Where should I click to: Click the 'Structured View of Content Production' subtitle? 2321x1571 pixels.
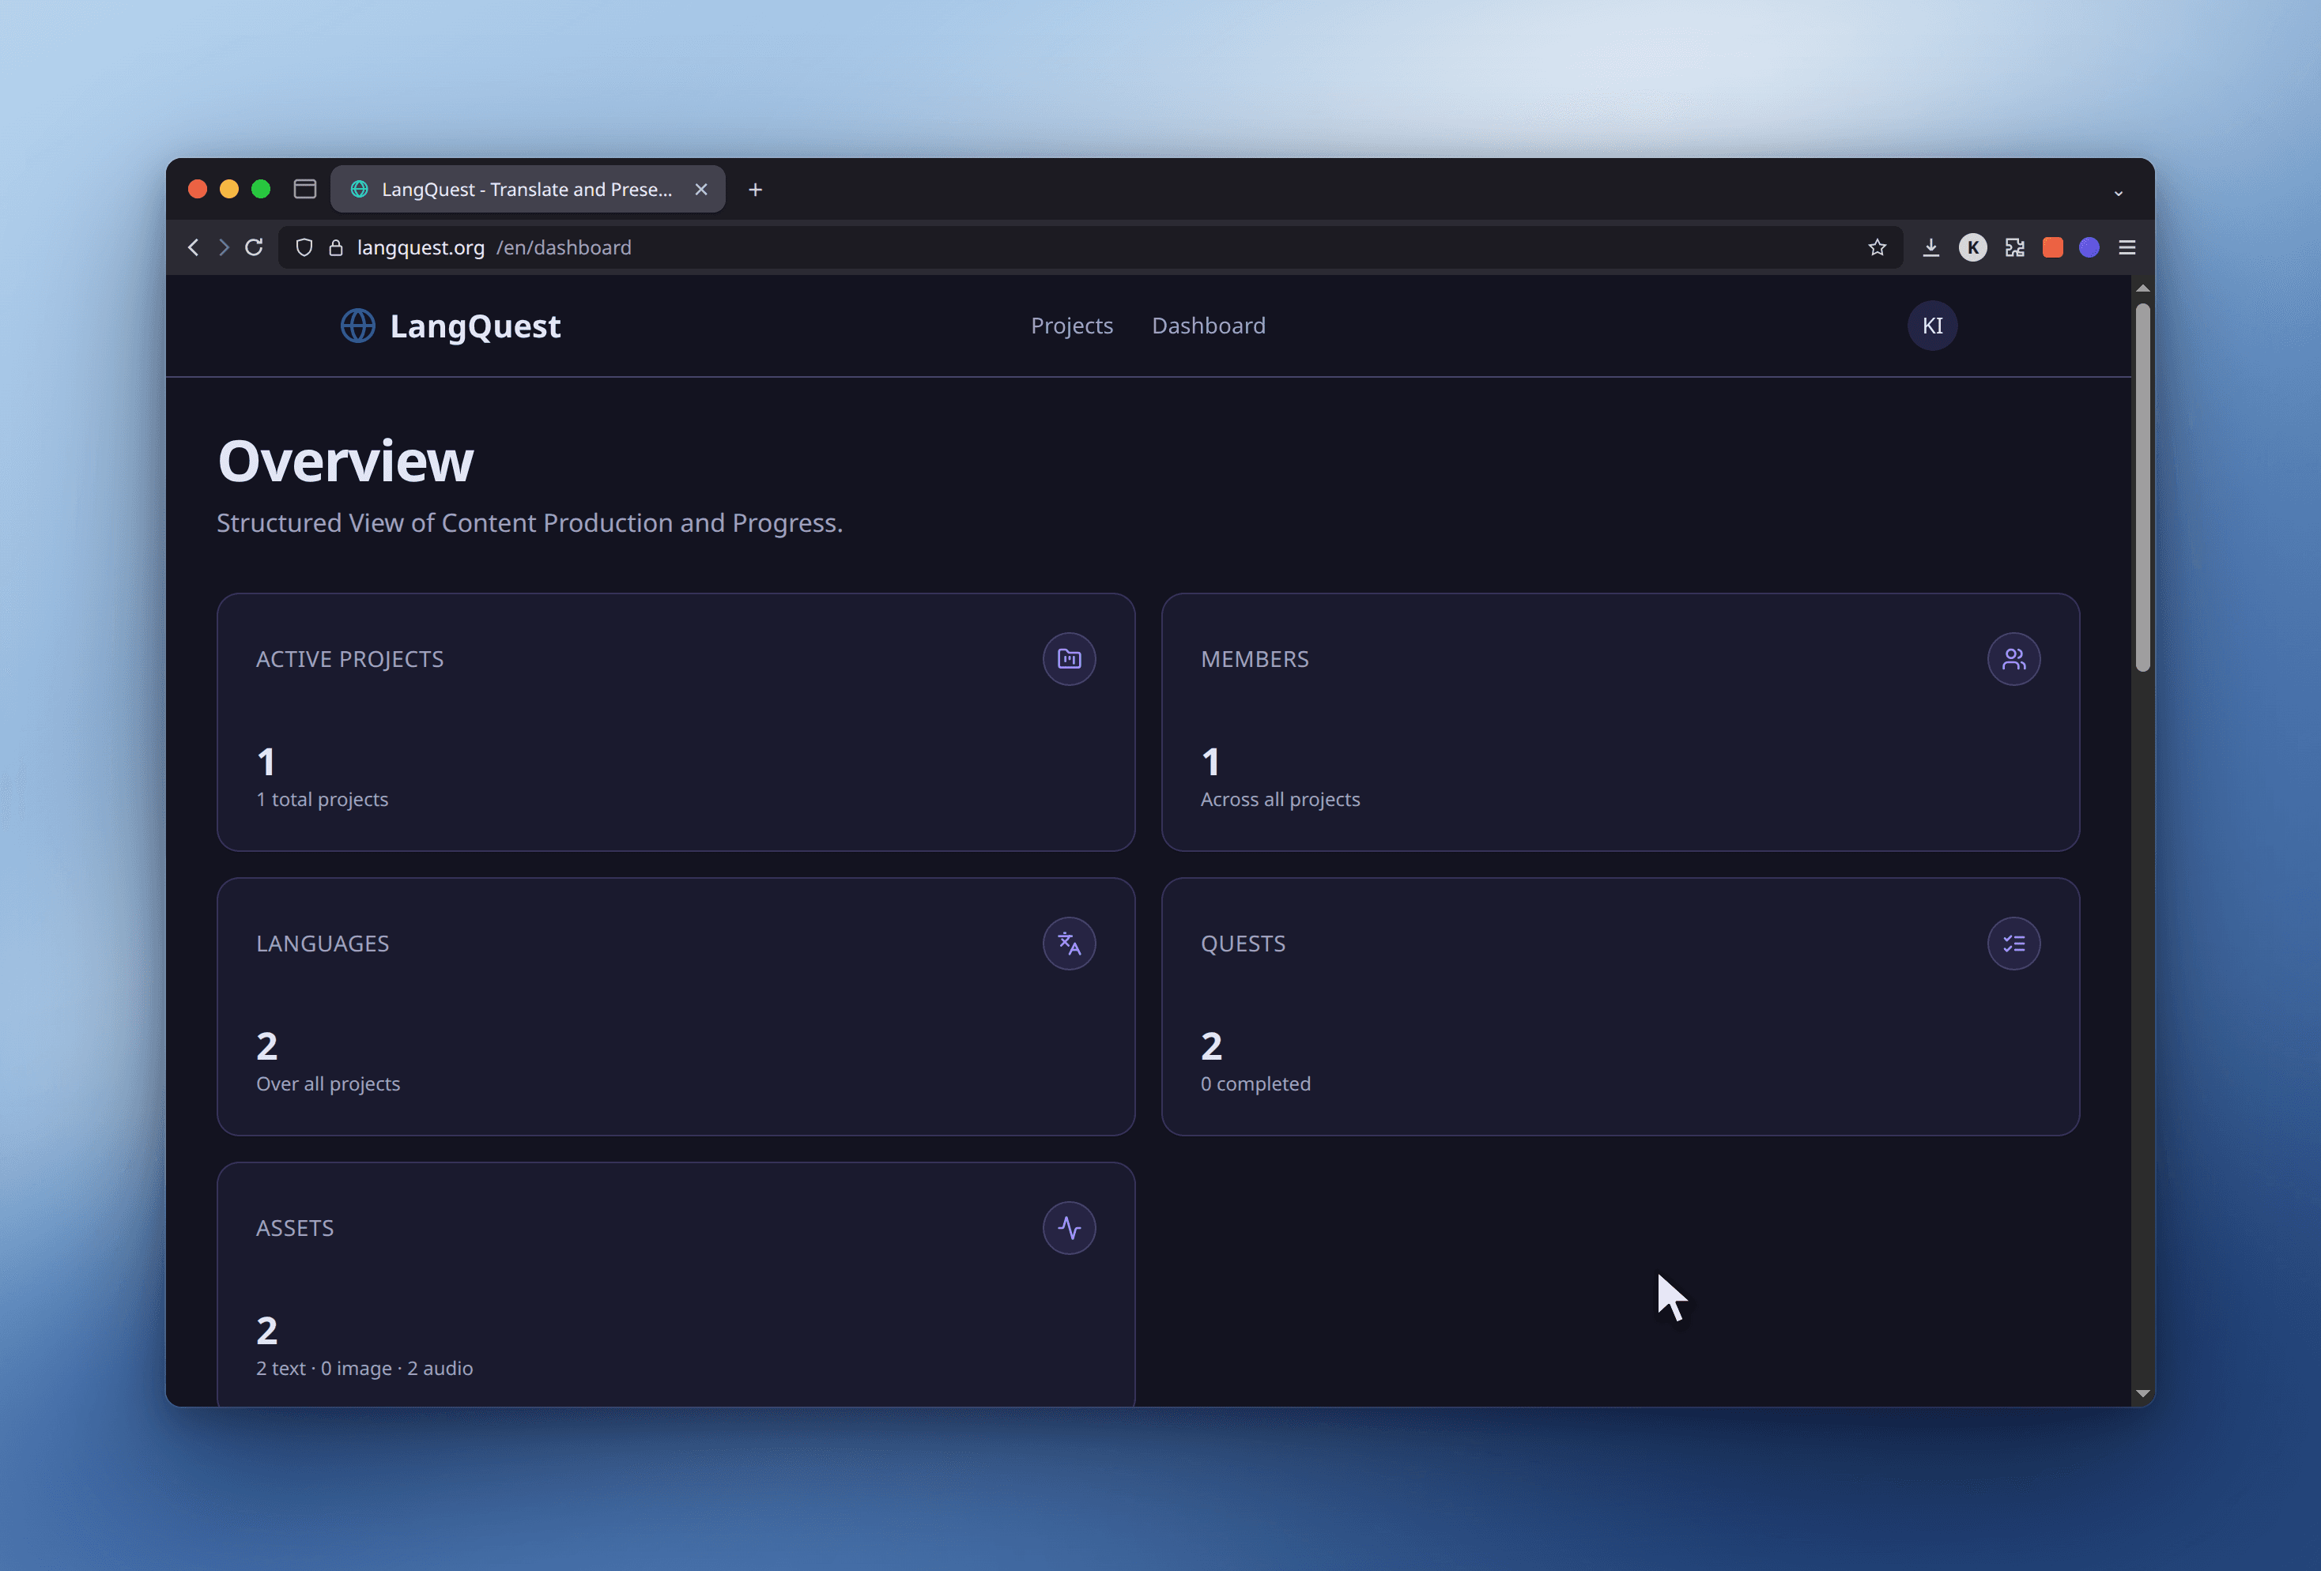click(530, 523)
